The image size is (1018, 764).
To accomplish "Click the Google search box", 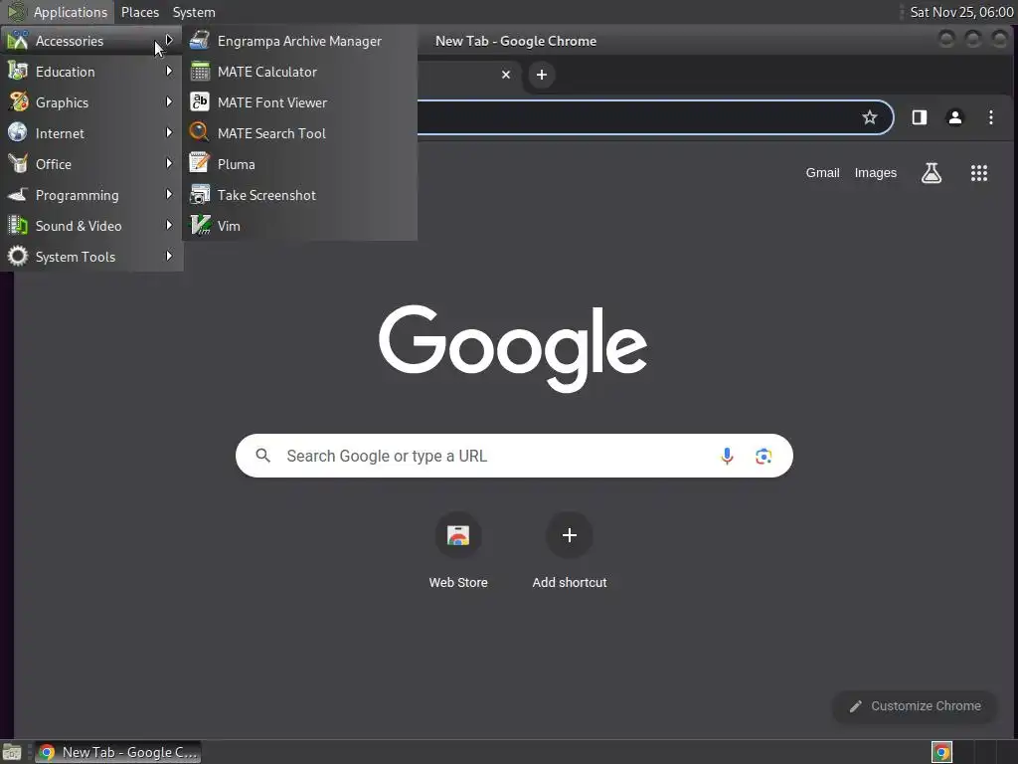I will 514,456.
